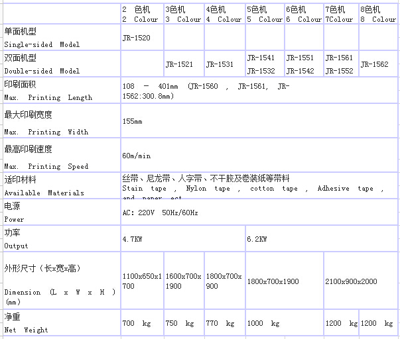The image size is (400, 339).
Task: Select the '8色机 8 Colour' header cell
Action: (378, 14)
